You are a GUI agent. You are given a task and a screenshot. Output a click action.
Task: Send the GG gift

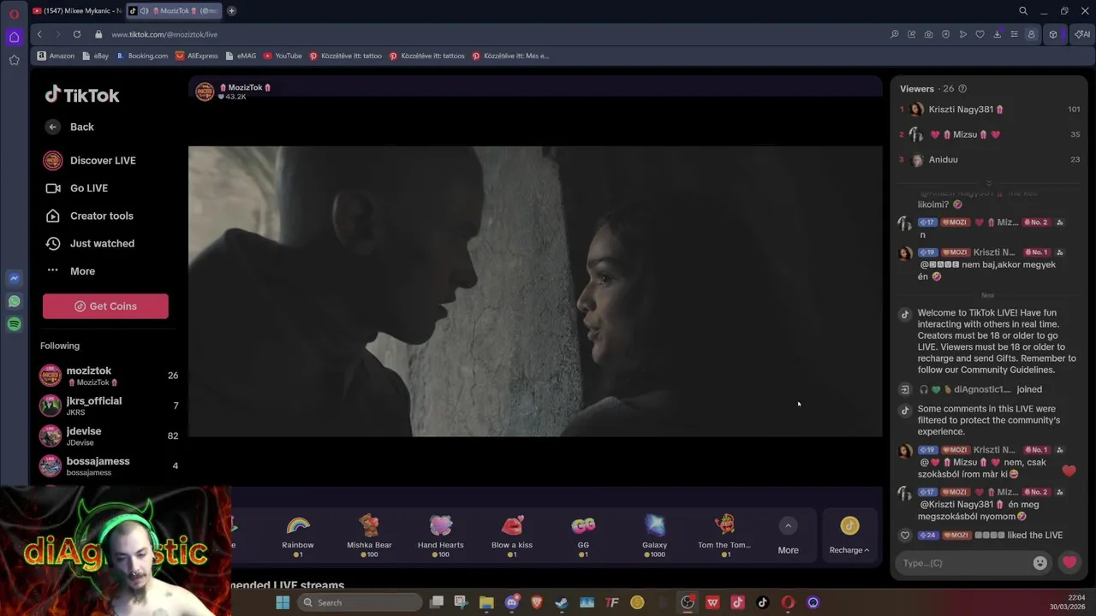pos(583,536)
